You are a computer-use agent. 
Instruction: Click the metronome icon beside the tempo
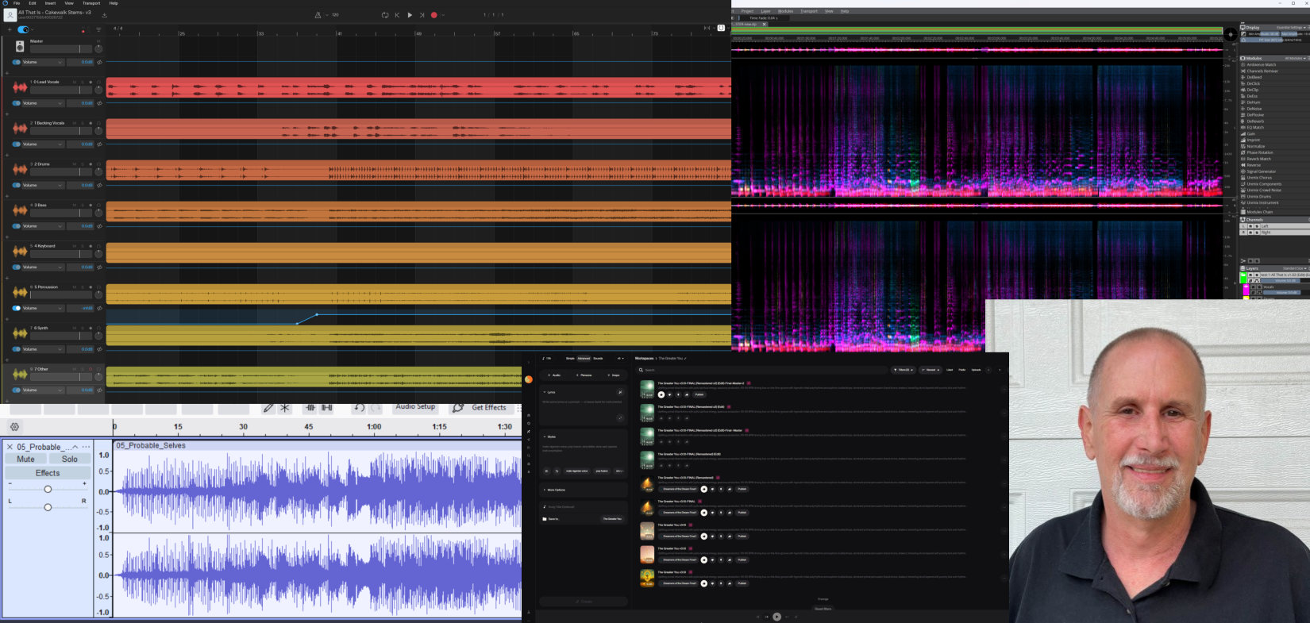click(x=318, y=15)
